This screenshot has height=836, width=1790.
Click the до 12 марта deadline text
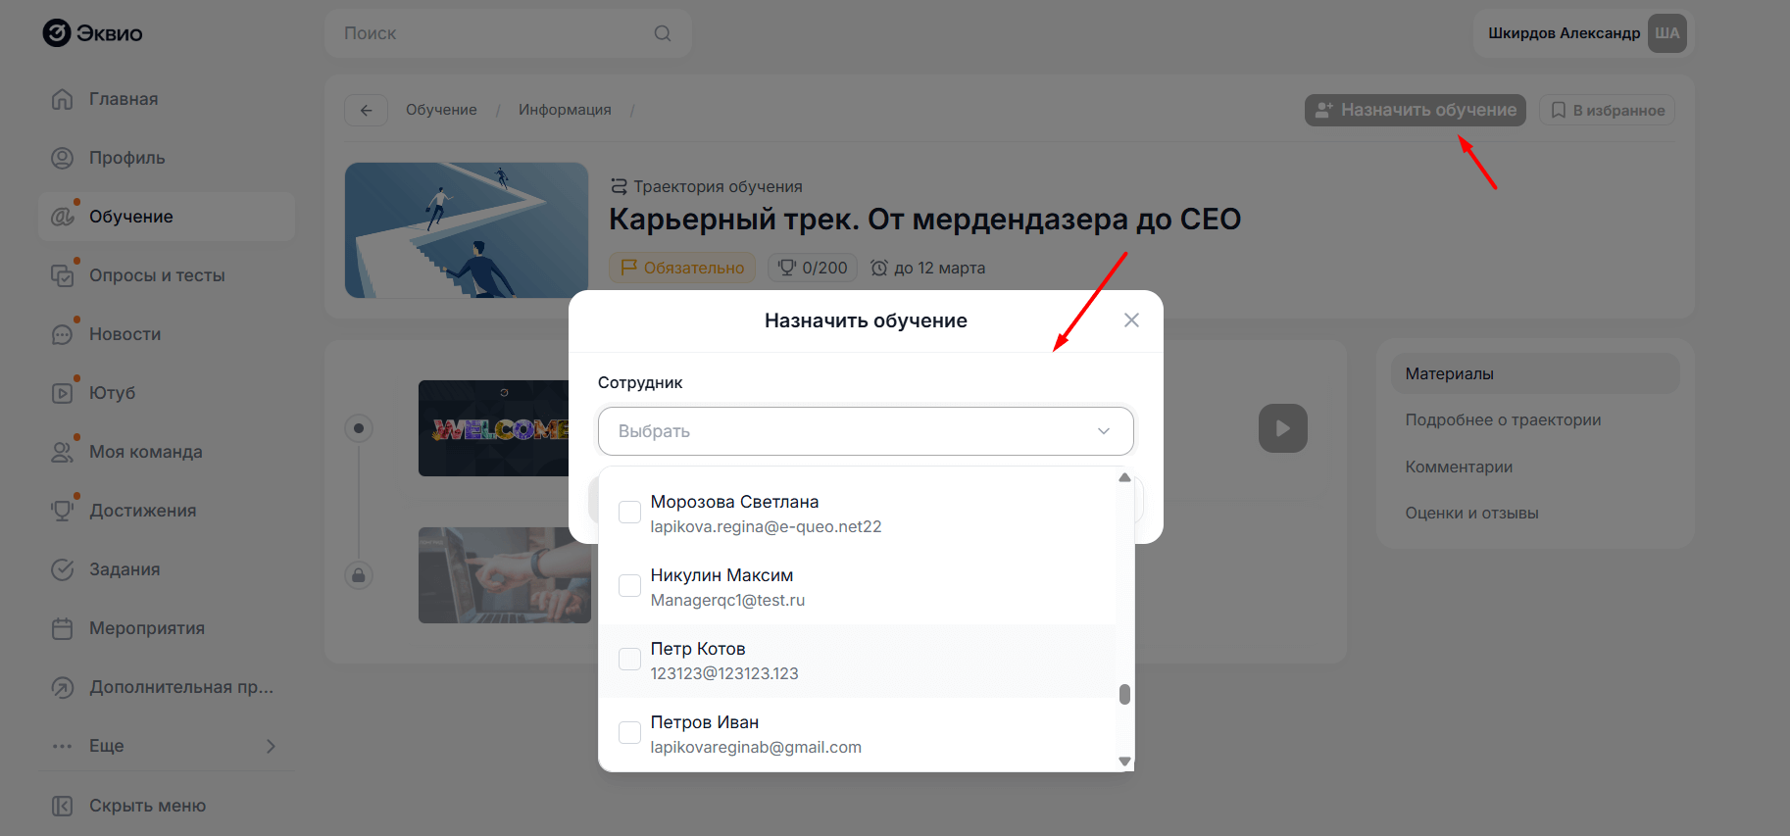tap(939, 268)
